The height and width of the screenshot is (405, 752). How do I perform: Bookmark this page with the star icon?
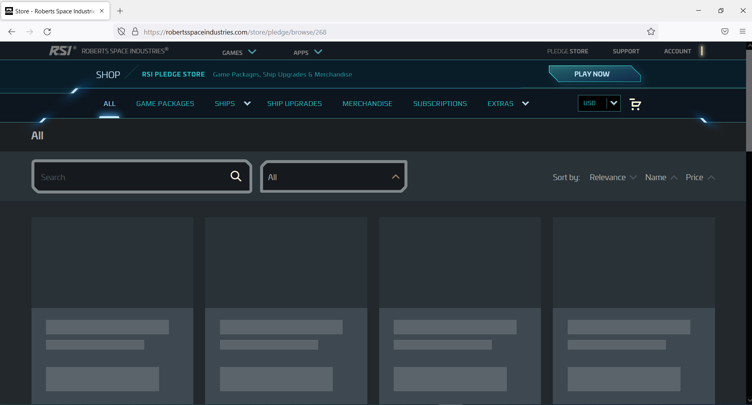651,31
